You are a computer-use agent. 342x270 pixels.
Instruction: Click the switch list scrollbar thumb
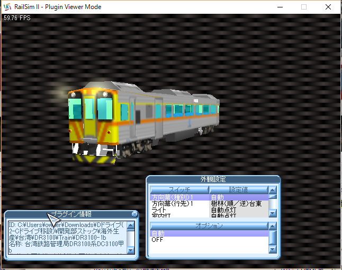273,196
